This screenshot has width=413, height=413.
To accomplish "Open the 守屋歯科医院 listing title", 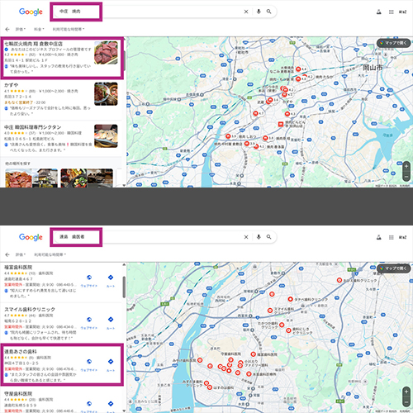I will [x=18, y=394].
